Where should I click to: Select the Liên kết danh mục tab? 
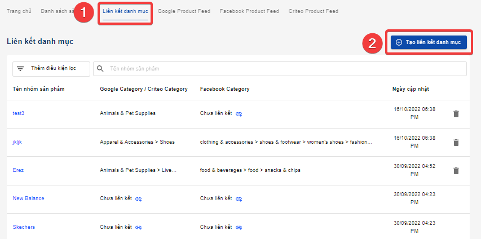[126, 11]
